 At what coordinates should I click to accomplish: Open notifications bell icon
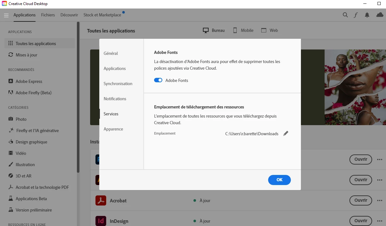pyautogui.click(x=367, y=15)
